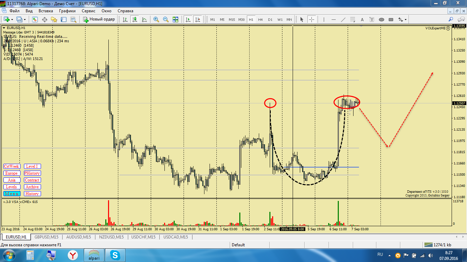Viewport: 467px width, 262px height.
Task: Open the Вид menu
Action: 29,11
